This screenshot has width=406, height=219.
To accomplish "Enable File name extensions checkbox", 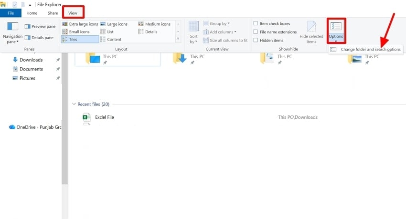I will click(256, 32).
